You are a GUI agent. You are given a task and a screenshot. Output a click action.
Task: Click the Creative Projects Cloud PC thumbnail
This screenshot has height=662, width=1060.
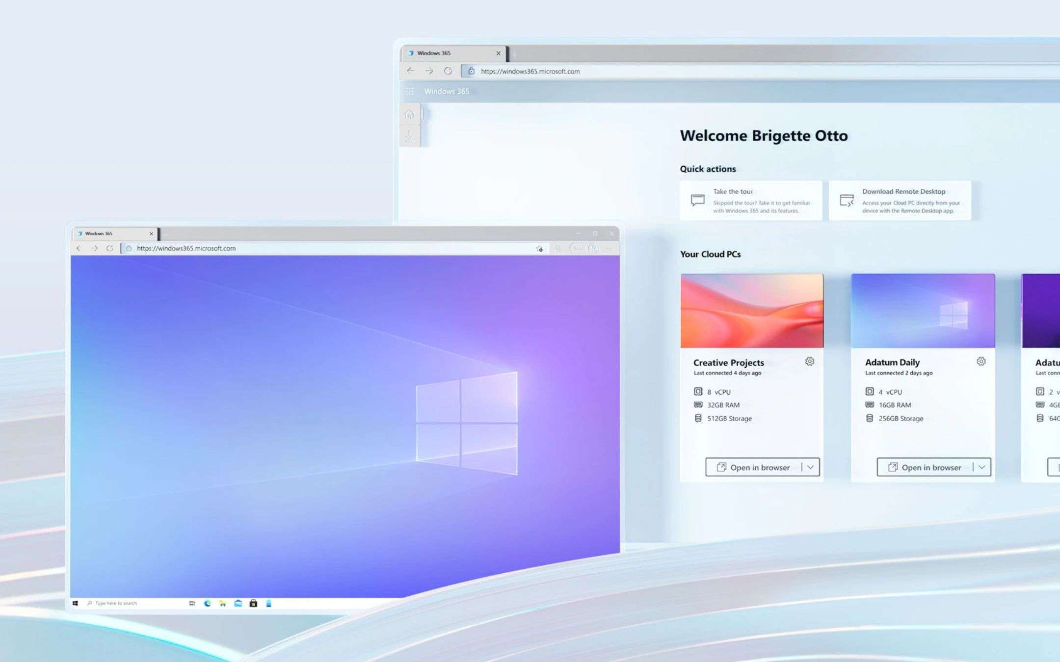[750, 310]
